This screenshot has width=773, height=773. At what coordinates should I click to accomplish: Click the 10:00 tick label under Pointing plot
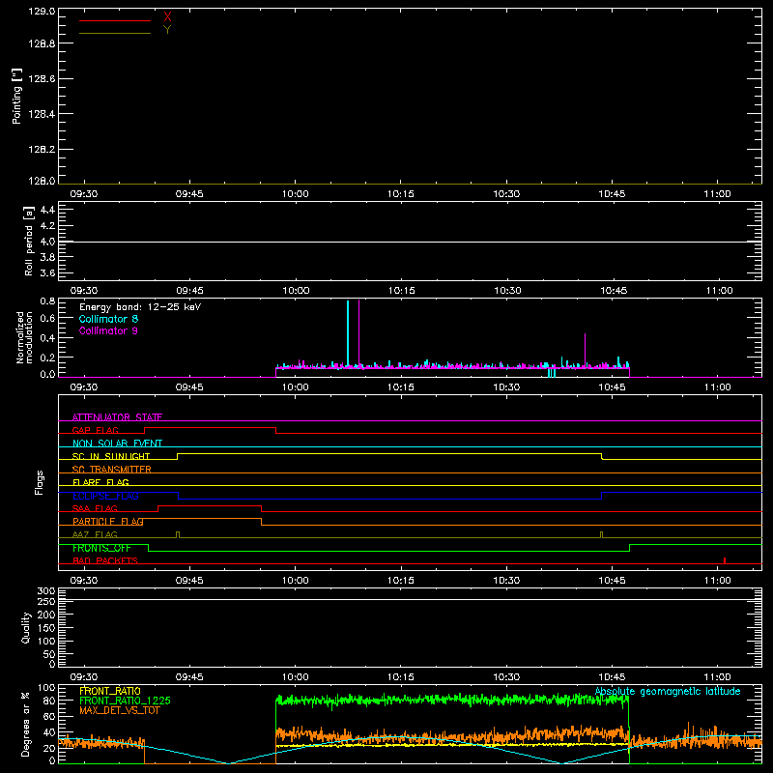pyautogui.click(x=296, y=194)
